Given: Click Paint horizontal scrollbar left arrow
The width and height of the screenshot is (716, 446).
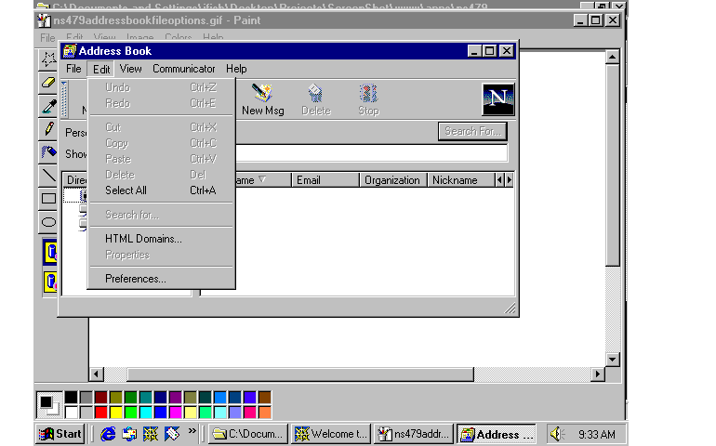Looking at the screenshot, I should 96,374.
